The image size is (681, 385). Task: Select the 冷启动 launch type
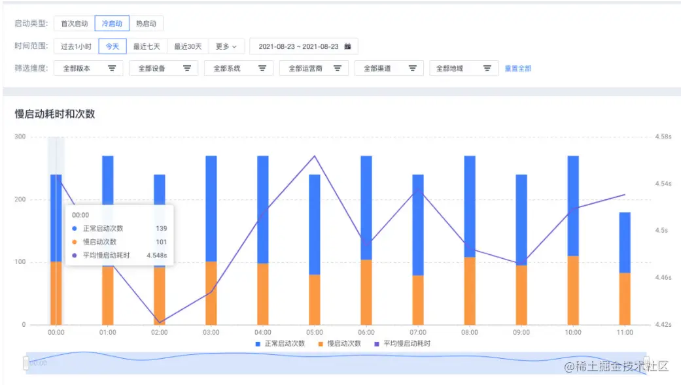pos(112,24)
